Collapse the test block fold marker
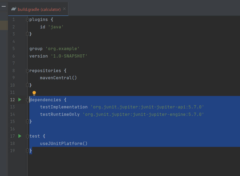 pos(27,136)
